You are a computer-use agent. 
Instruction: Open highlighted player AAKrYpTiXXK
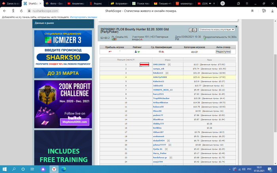tap(160, 77)
